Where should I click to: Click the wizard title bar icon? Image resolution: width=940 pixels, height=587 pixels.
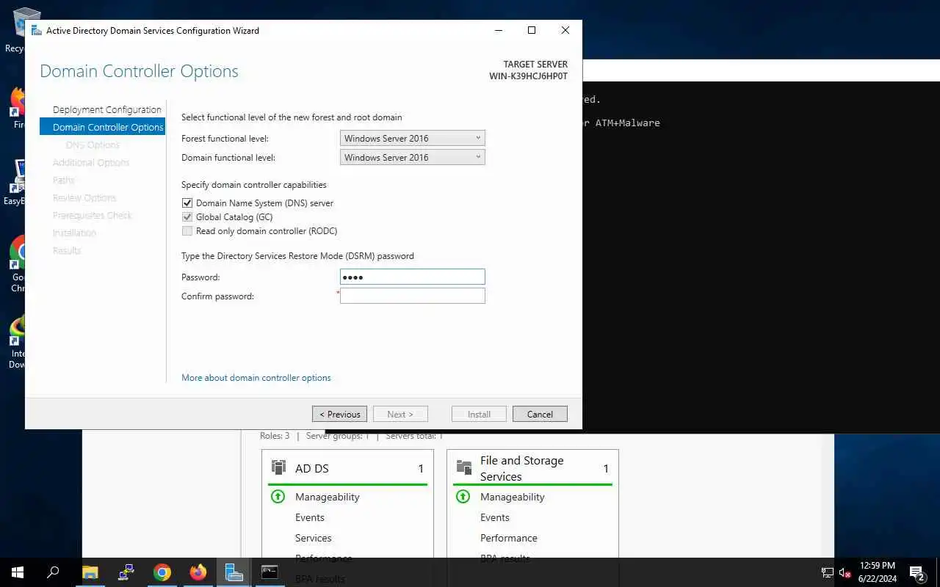[x=36, y=30]
